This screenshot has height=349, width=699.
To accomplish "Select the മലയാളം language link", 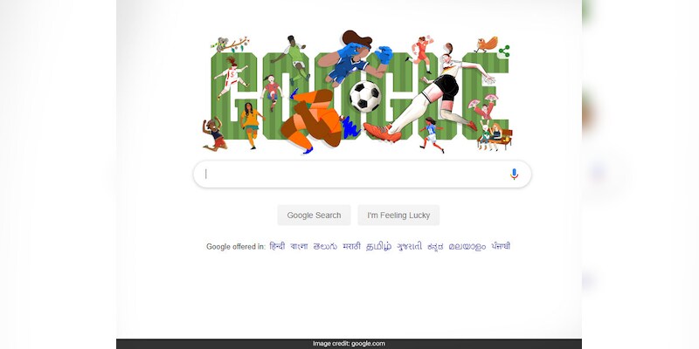I will click(x=467, y=247).
